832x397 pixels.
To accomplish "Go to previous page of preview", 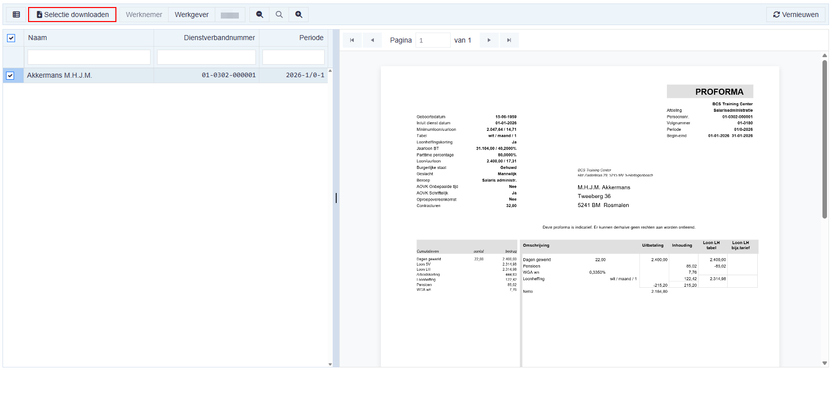I will coord(372,40).
